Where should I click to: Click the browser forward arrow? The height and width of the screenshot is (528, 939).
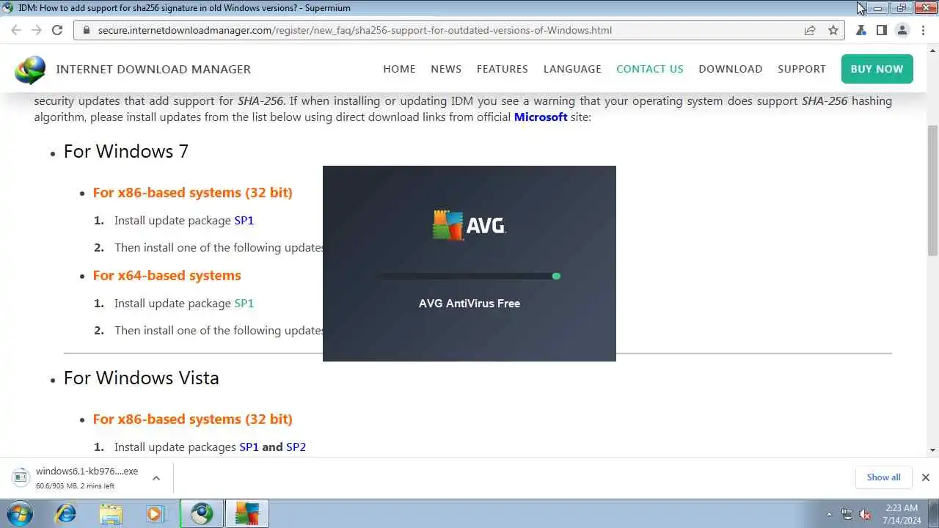pos(37,30)
